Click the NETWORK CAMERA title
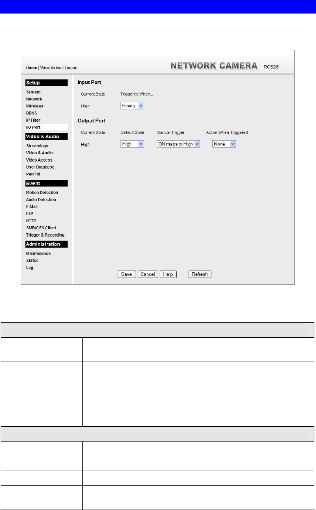 [214, 66]
